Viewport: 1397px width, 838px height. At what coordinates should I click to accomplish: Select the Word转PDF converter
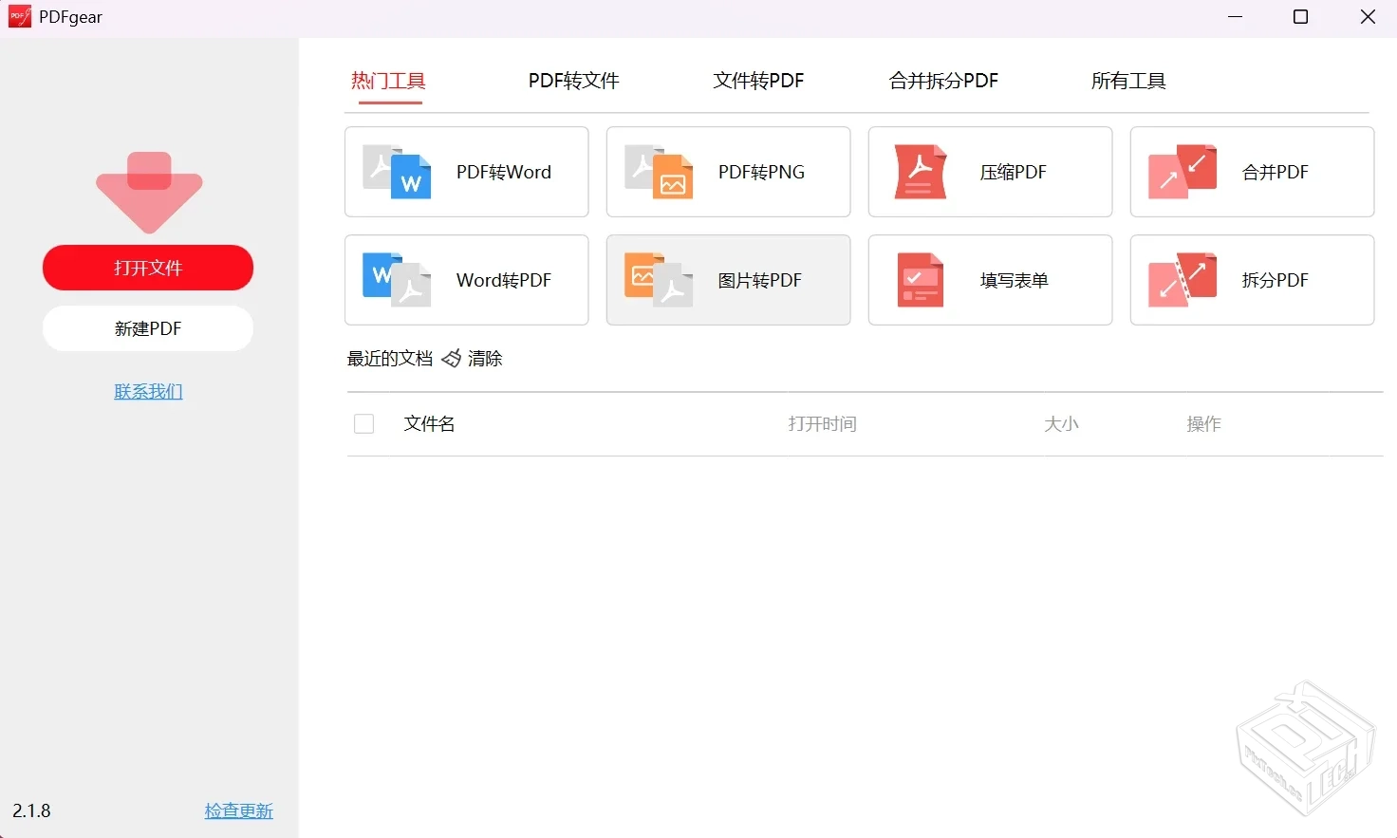[466, 280]
